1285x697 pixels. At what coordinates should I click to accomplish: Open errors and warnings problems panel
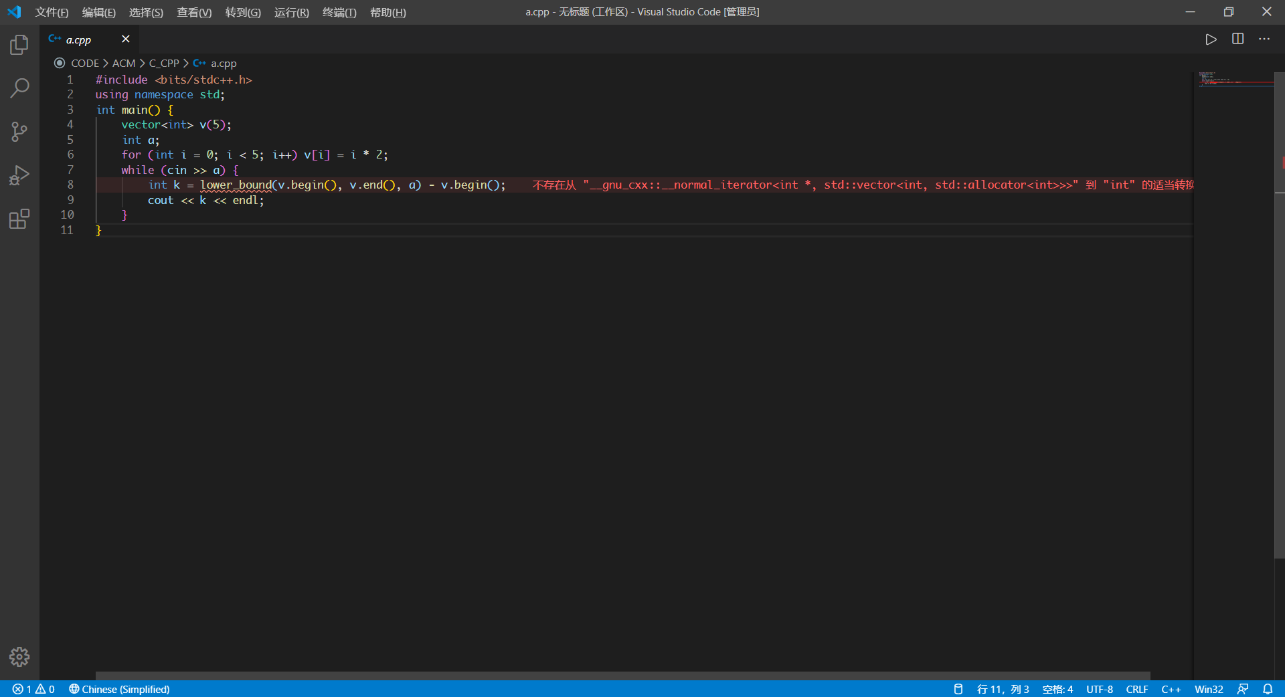(x=33, y=689)
